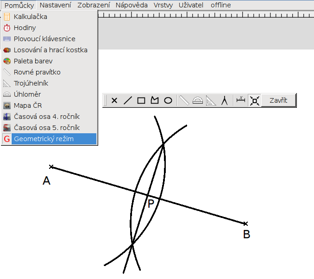Open Kalkulačka from the Pomůcky menu

(x=50, y=17)
